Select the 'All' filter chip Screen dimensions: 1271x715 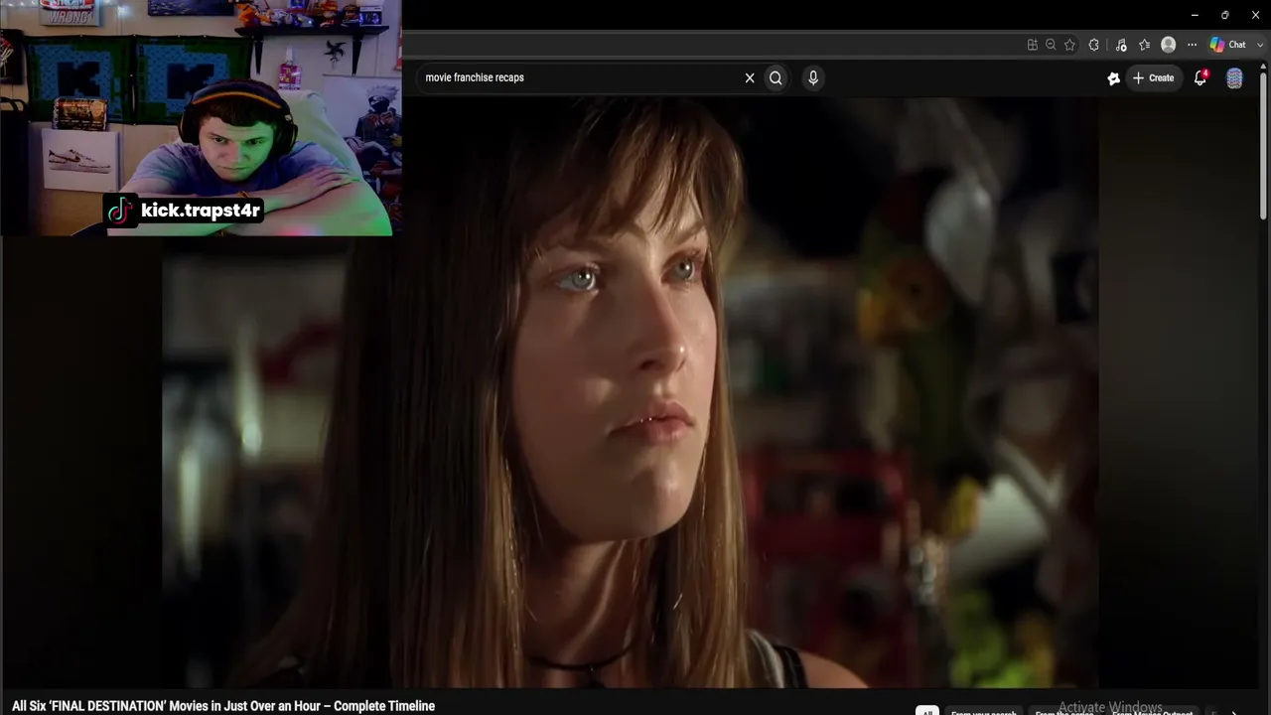pos(926,711)
